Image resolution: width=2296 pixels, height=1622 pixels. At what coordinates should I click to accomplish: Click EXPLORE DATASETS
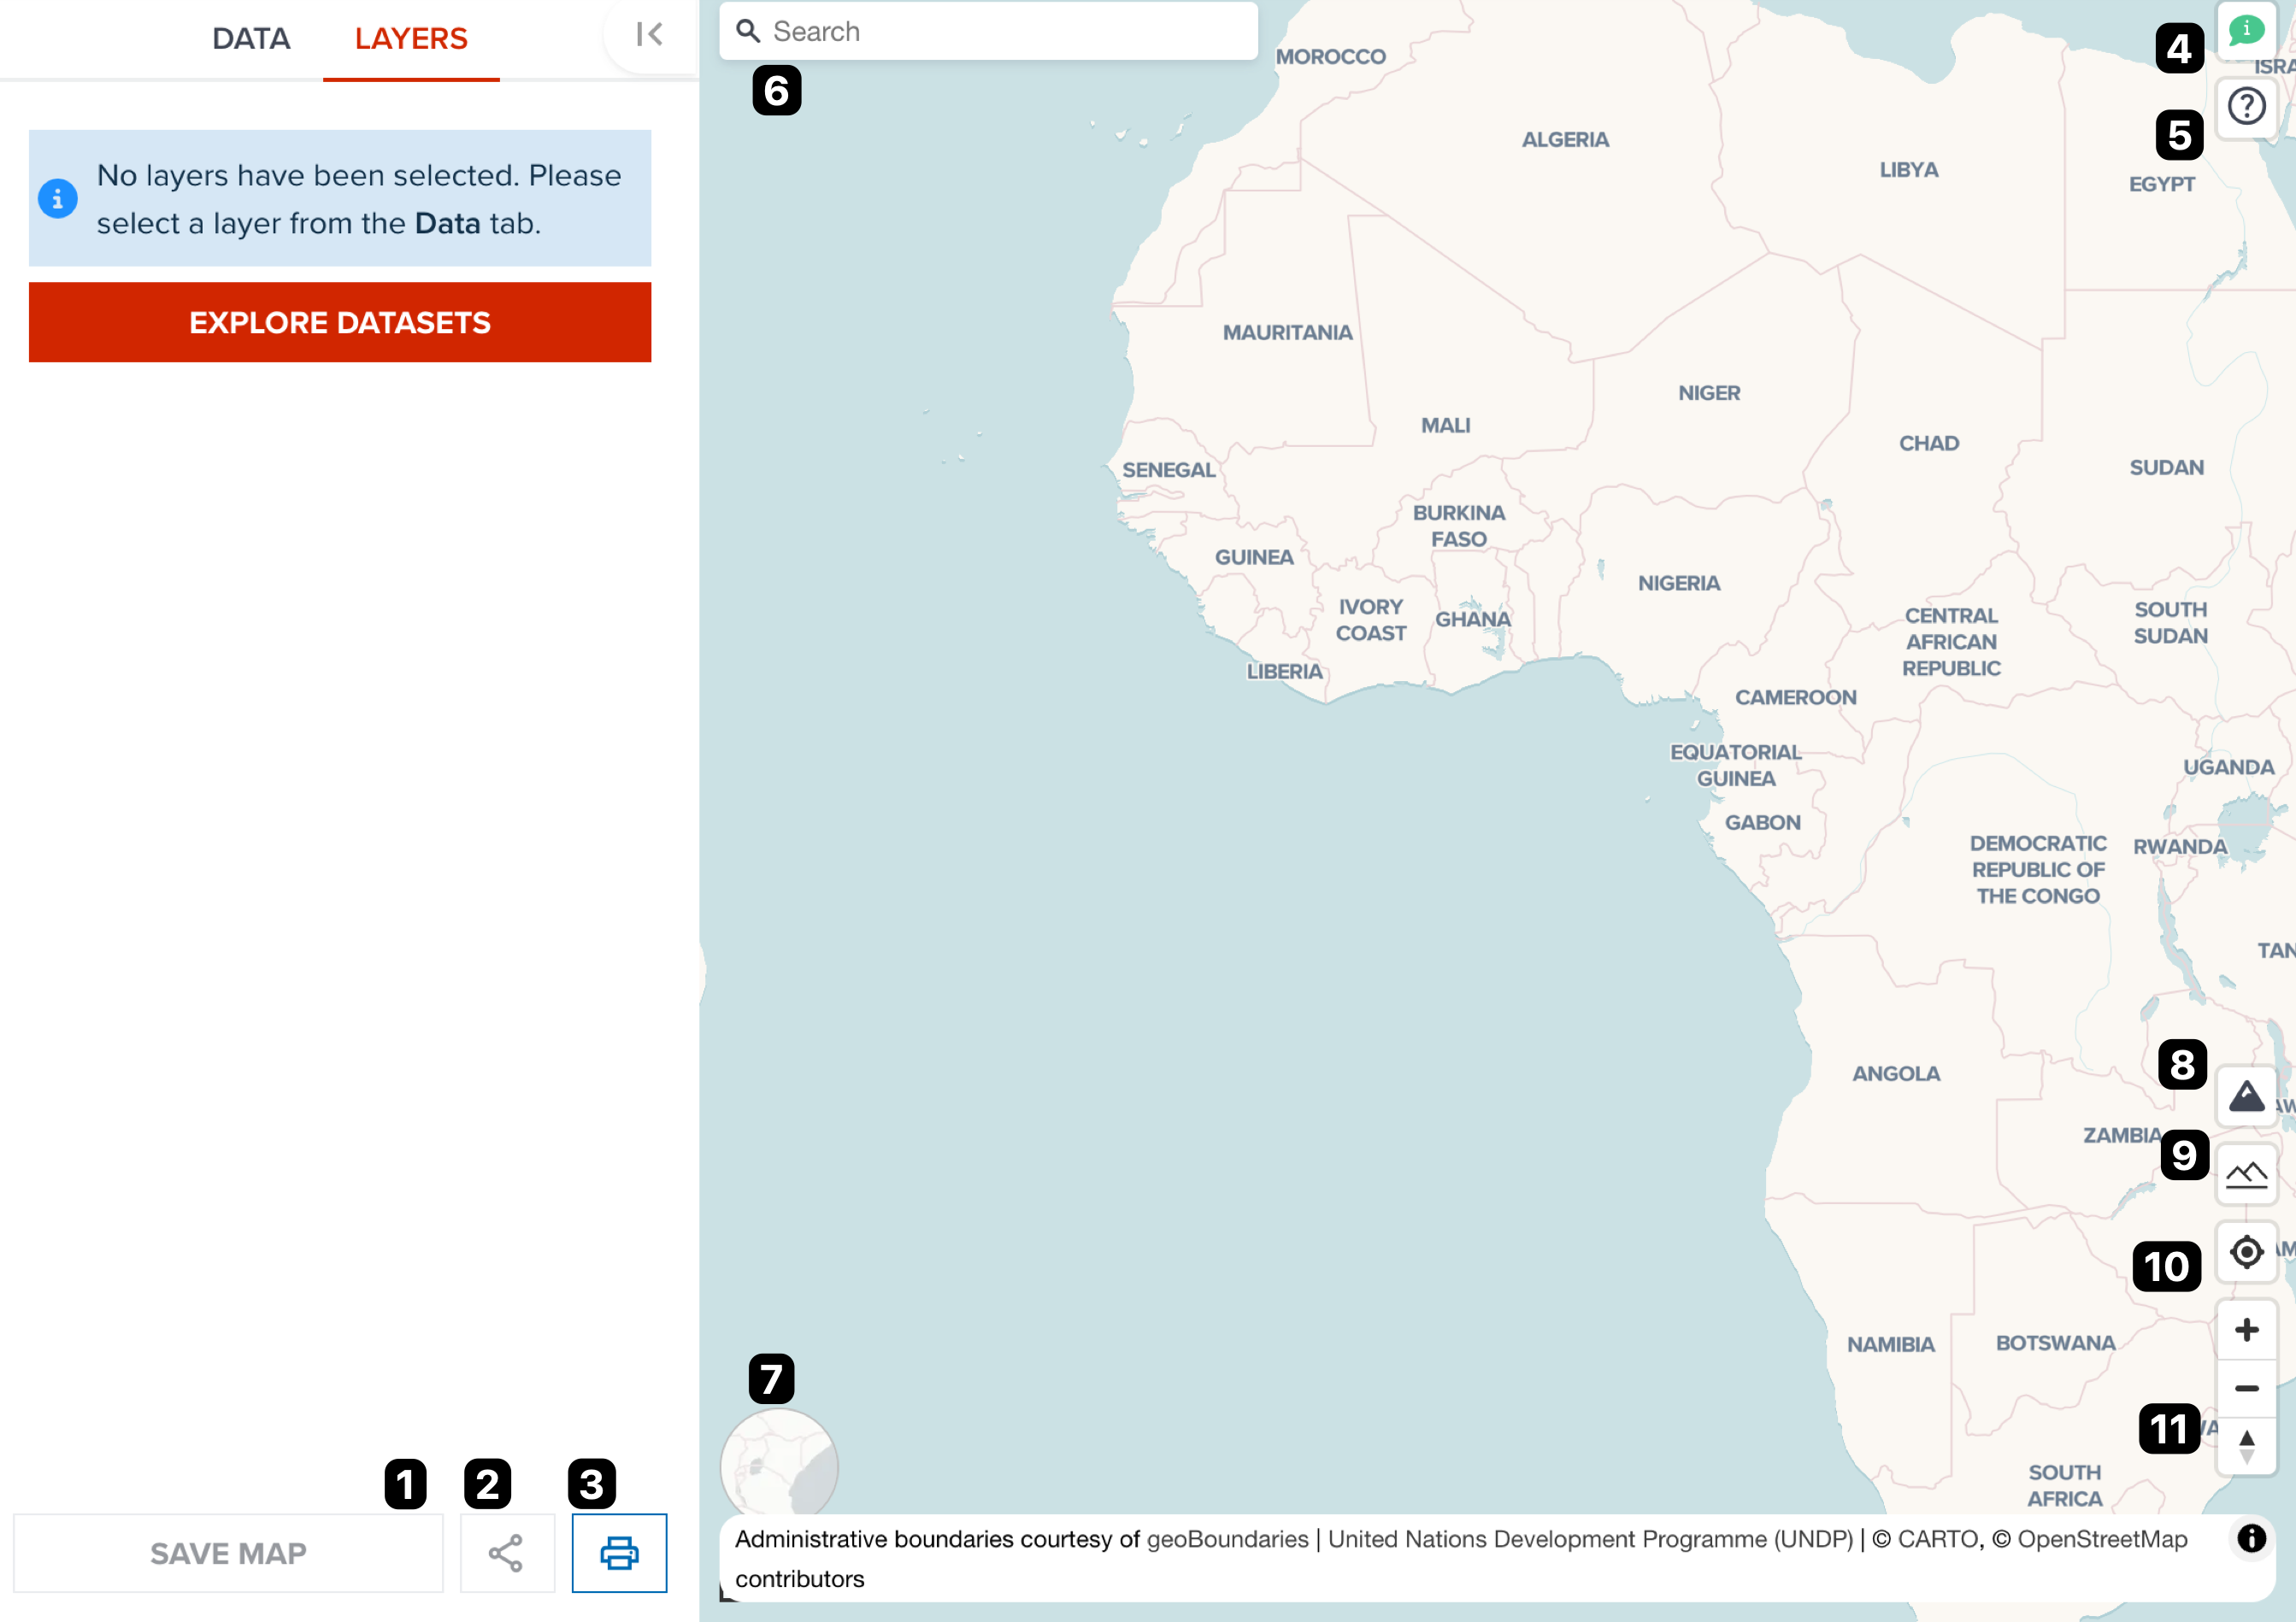[339, 322]
